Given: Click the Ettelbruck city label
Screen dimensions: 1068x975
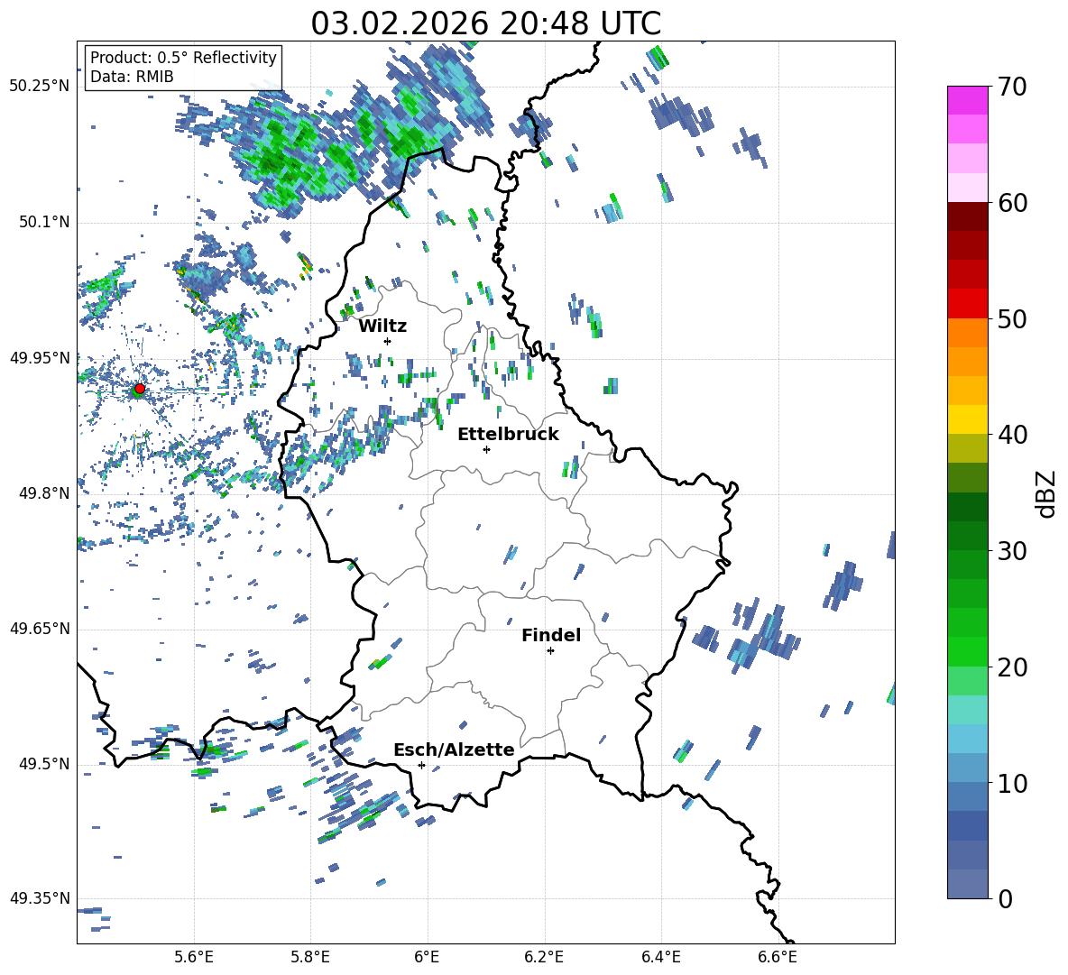Looking at the screenshot, I should point(508,434).
